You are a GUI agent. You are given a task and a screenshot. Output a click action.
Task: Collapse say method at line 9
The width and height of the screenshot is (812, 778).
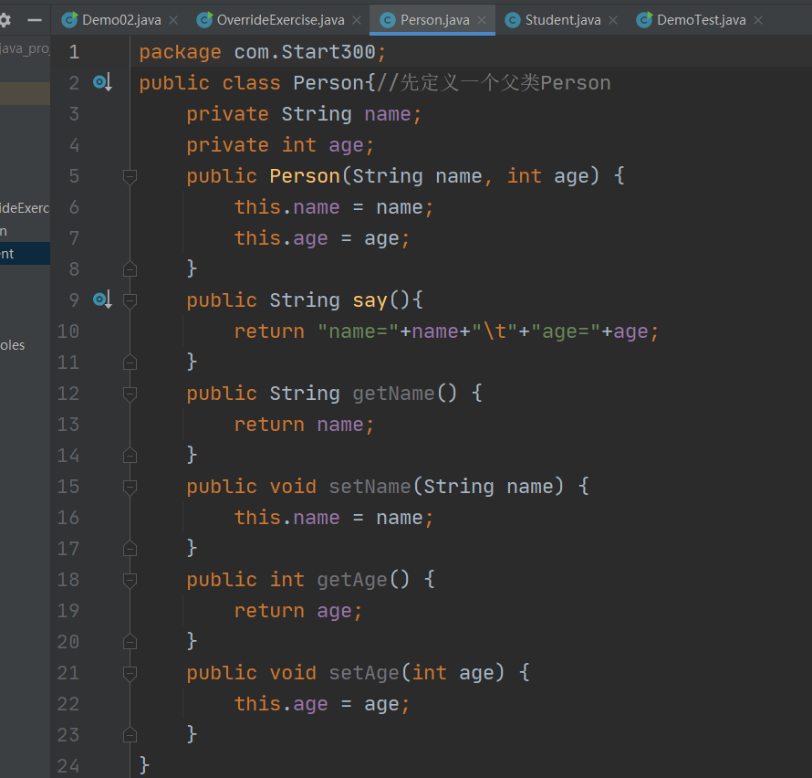click(x=130, y=300)
